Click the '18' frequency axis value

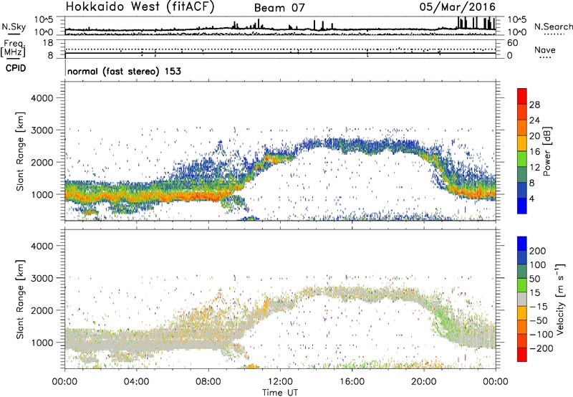click(48, 43)
